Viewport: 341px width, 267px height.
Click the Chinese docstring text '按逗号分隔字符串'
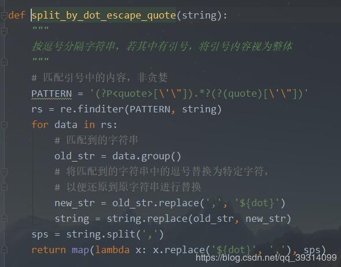[74, 46]
